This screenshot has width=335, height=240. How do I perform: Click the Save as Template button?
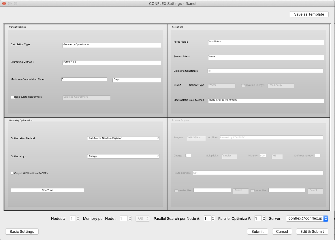coord(309,14)
